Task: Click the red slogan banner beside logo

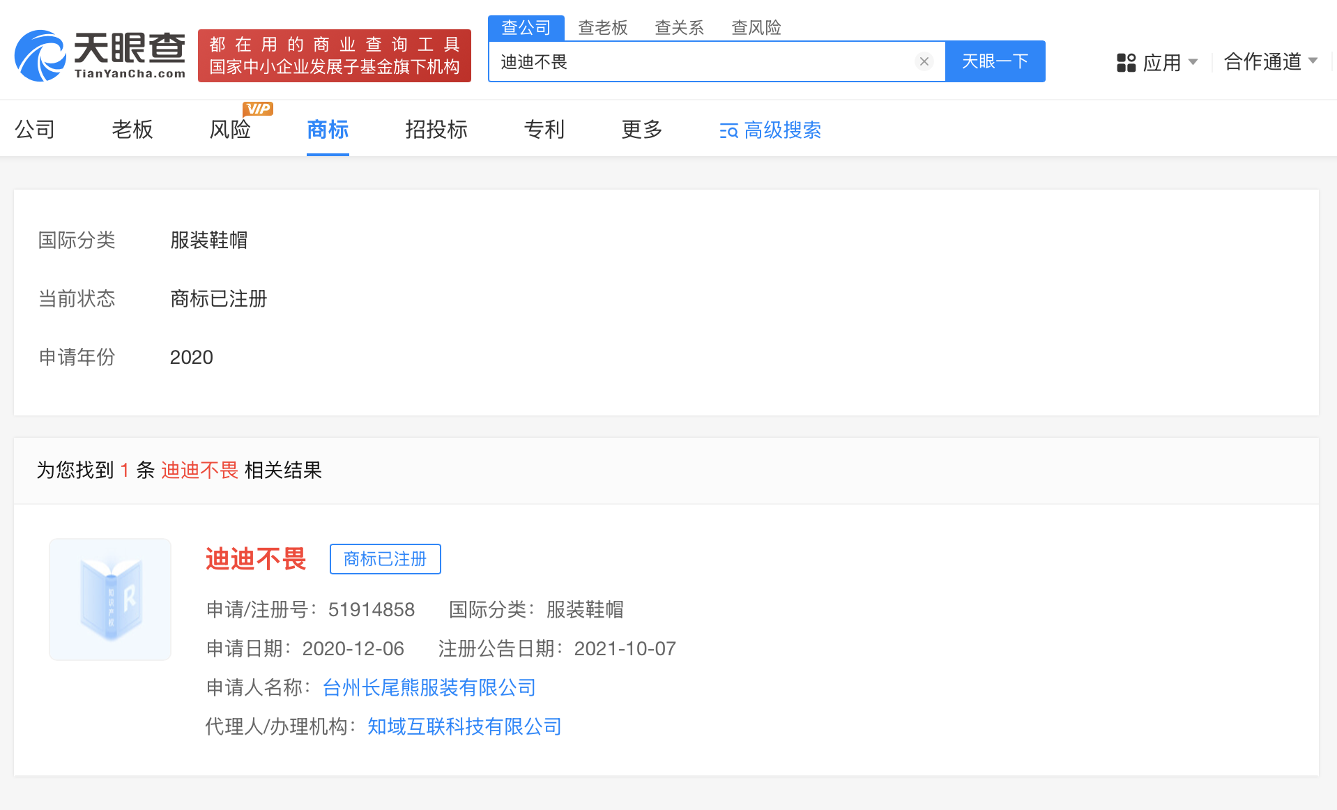Action: coord(335,56)
